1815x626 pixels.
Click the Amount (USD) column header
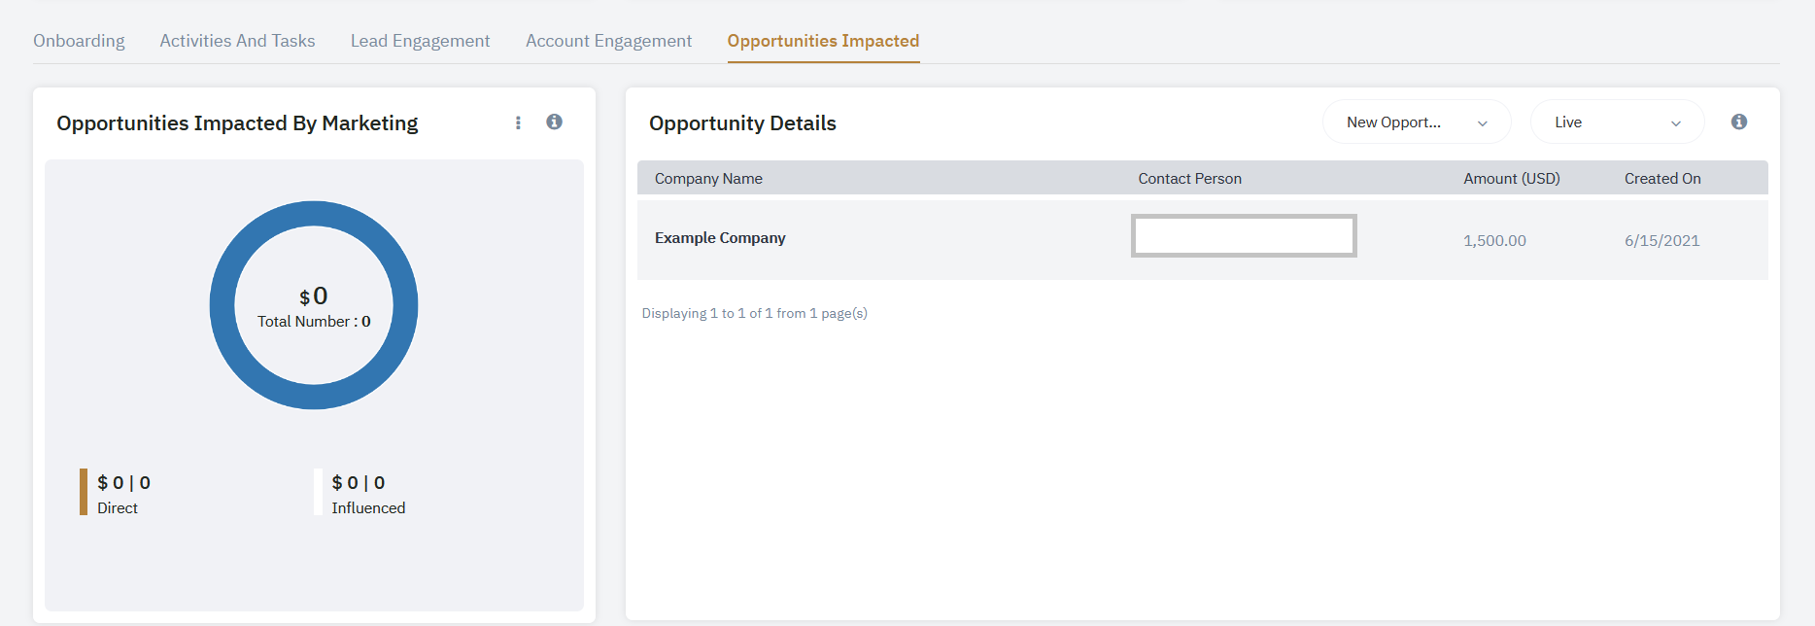pos(1511,179)
